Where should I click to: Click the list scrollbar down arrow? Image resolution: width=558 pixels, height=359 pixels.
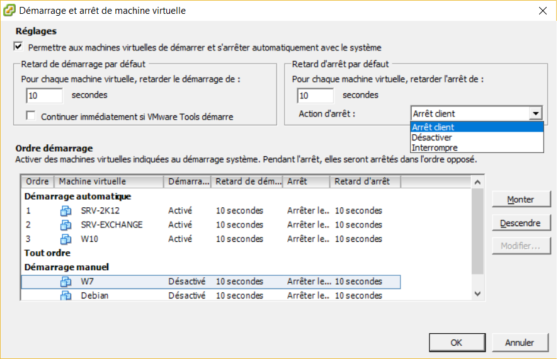tap(477, 294)
